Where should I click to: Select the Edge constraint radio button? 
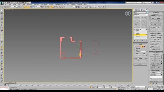(156, 17)
